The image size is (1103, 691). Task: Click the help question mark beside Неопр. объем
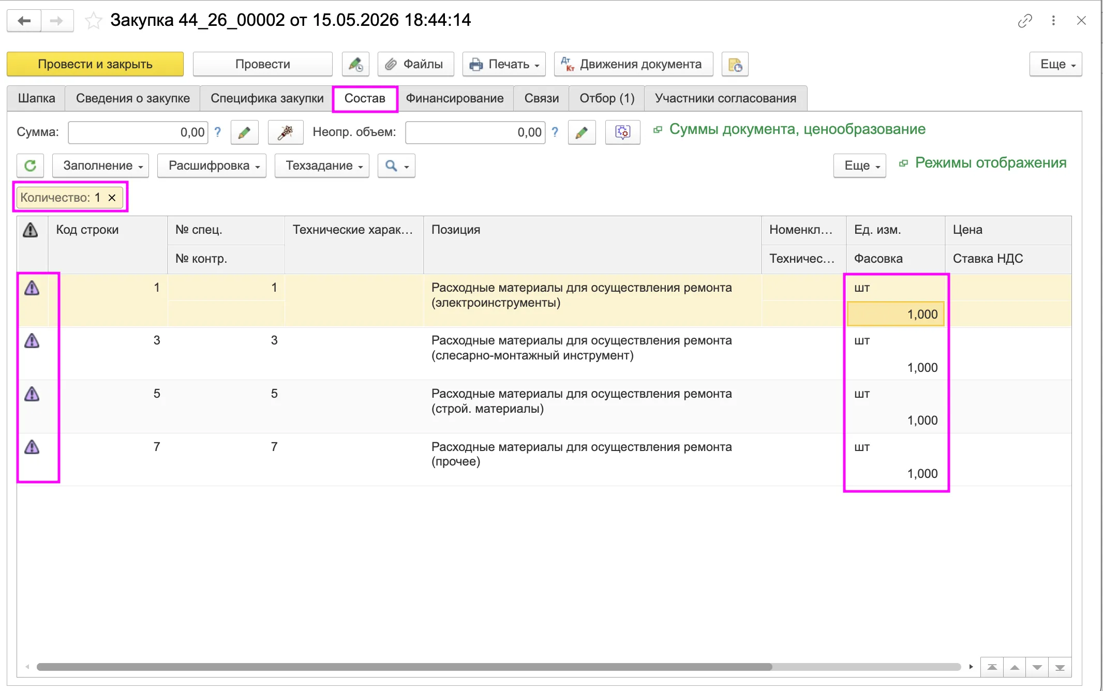[x=555, y=132]
